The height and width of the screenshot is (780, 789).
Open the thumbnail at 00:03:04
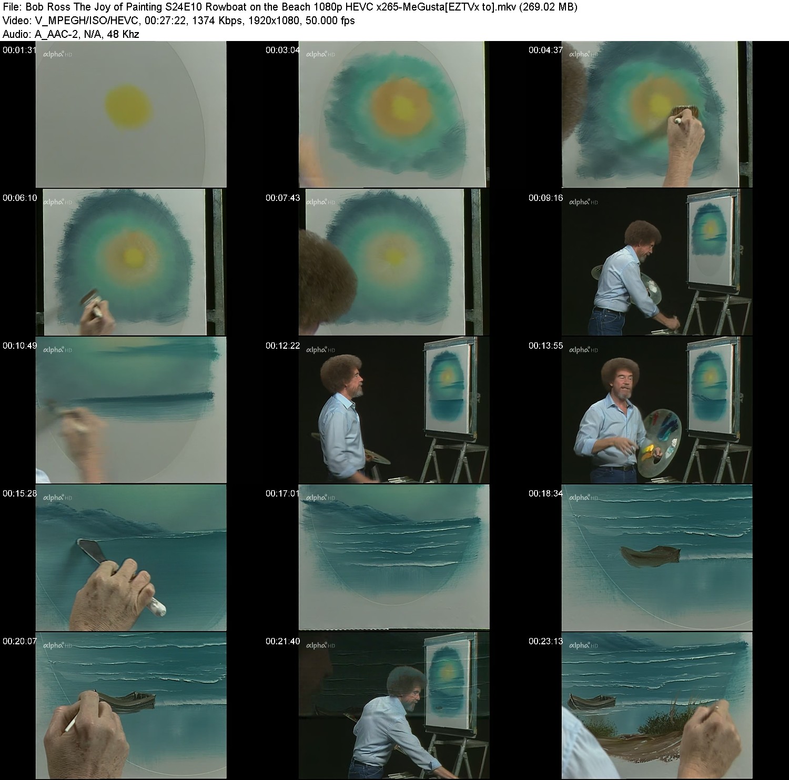(x=394, y=115)
